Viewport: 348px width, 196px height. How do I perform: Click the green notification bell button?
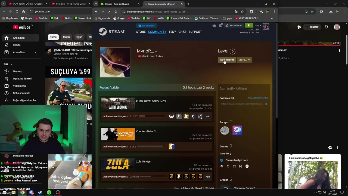click(249, 25)
